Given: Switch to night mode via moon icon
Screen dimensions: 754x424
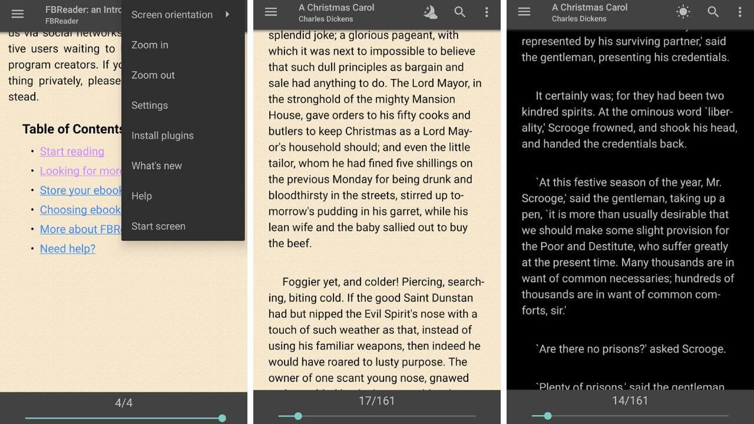Looking at the screenshot, I should point(431,12).
